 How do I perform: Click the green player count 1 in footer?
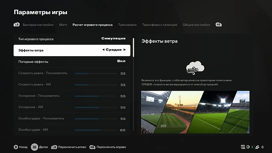252,147
